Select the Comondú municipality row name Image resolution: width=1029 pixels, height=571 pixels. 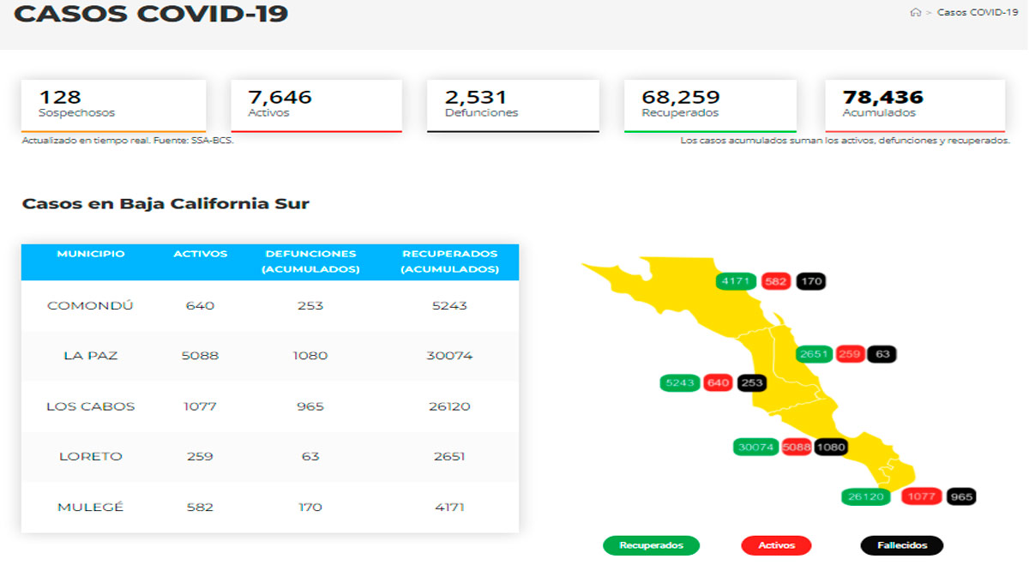click(91, 305)
